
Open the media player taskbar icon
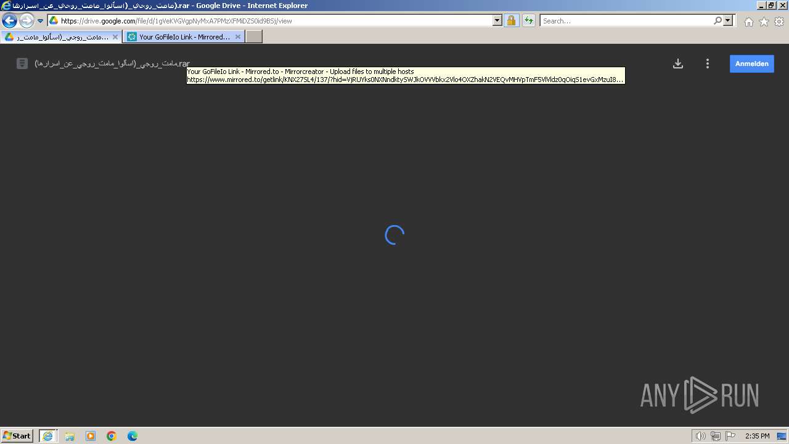click(91, 436)
